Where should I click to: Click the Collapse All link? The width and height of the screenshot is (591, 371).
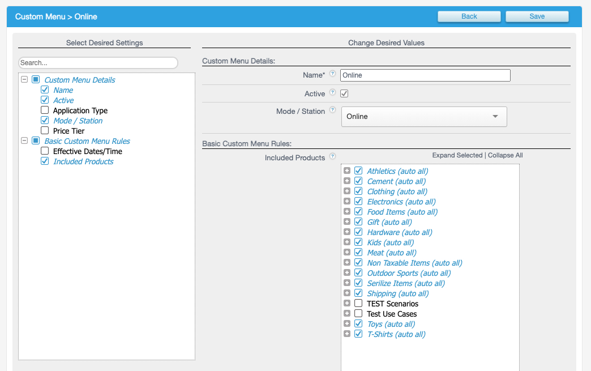coord(505,155)
